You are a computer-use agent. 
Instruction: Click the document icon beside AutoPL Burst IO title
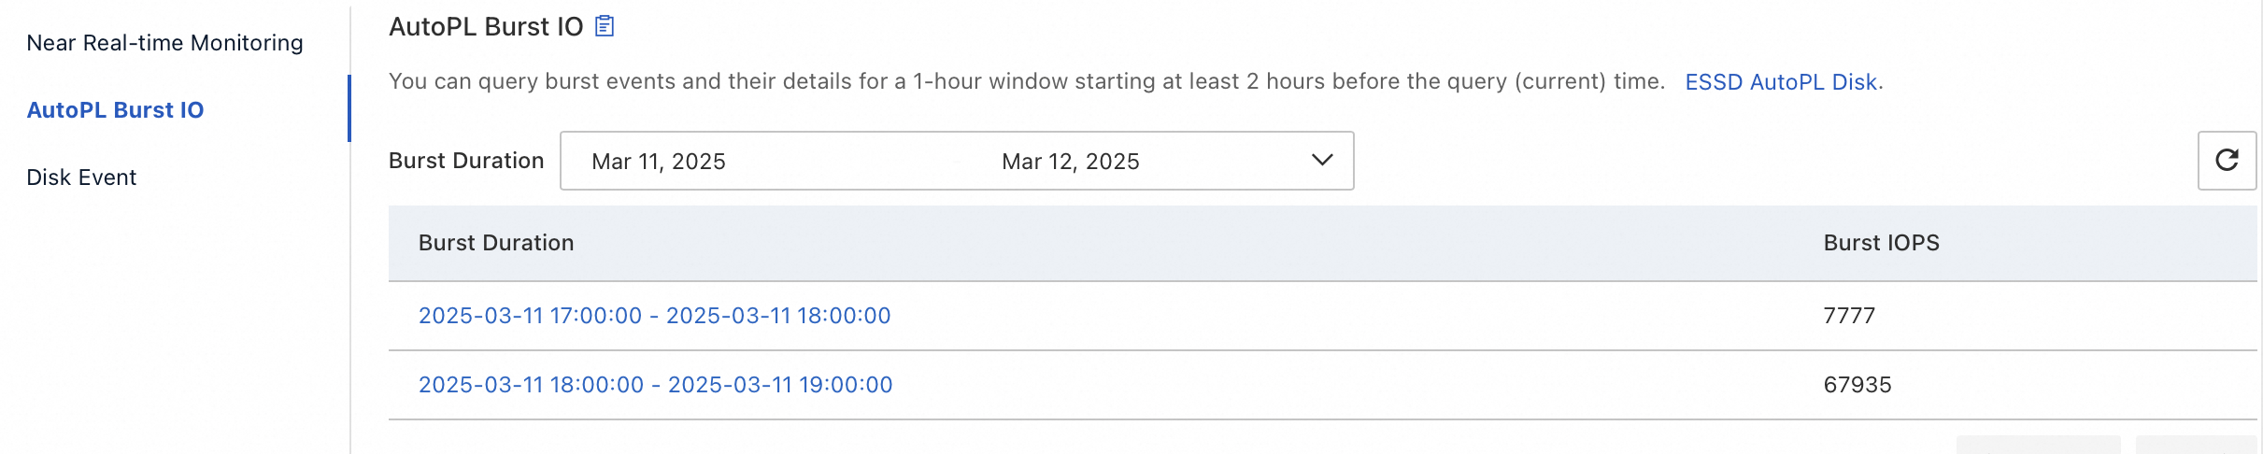click(605, 26)
